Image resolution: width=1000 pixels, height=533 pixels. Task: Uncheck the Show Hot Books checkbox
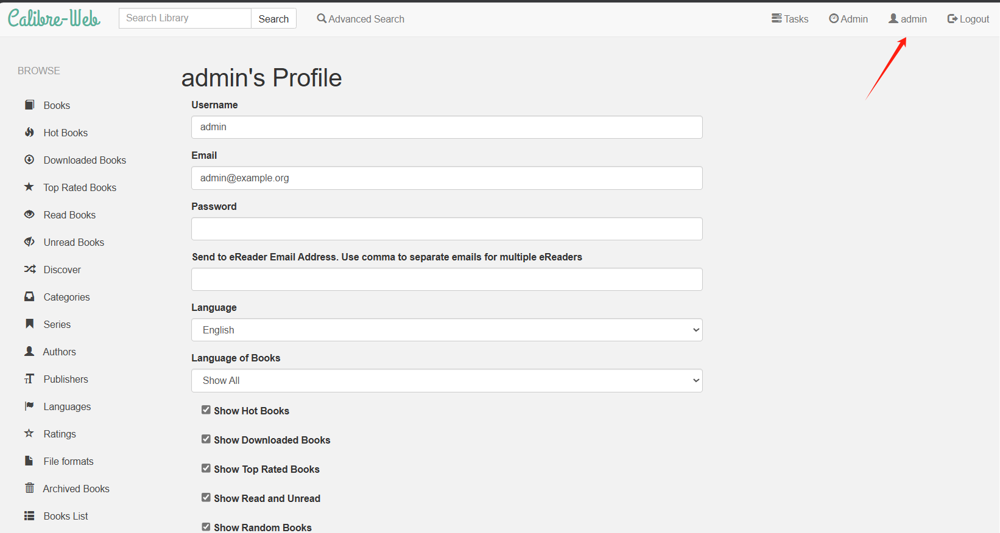(206, 410)
